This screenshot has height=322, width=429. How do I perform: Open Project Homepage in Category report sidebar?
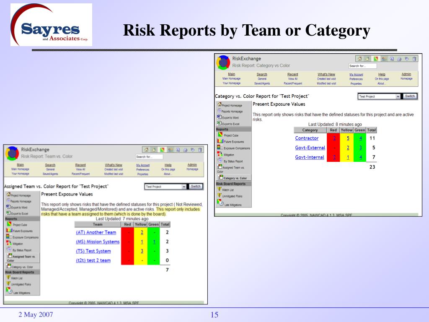click(230, 105)
